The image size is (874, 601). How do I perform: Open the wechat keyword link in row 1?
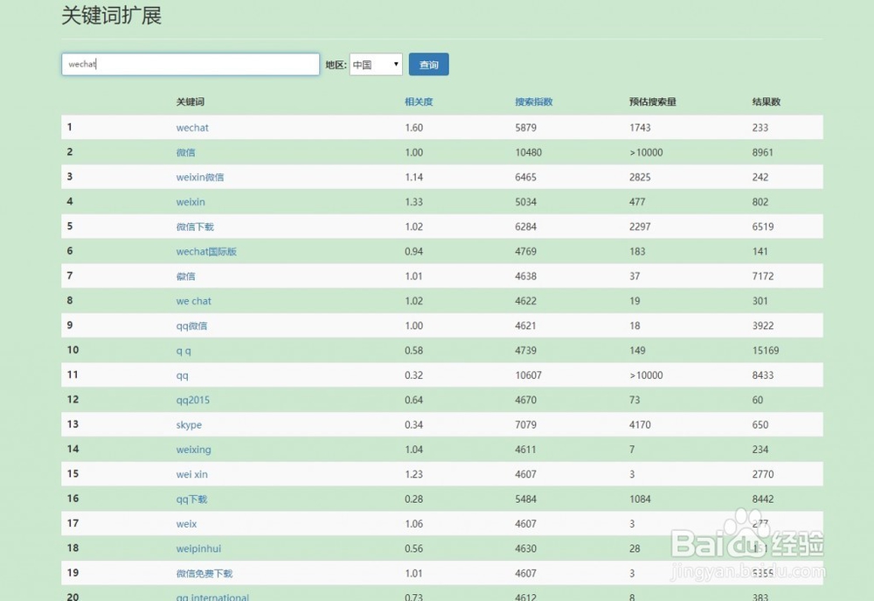pos(192,128)
